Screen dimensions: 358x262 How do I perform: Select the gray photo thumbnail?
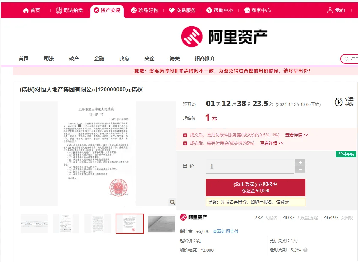click(x=162, y=224)
